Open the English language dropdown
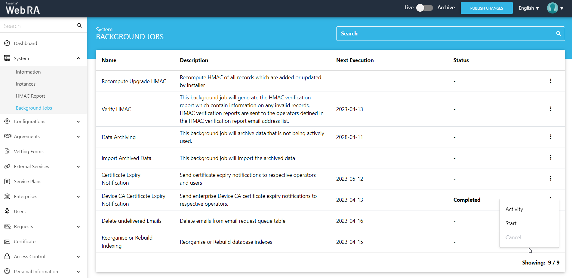The image size is (572, 278). pyautogui.click(x=528, y=8)
